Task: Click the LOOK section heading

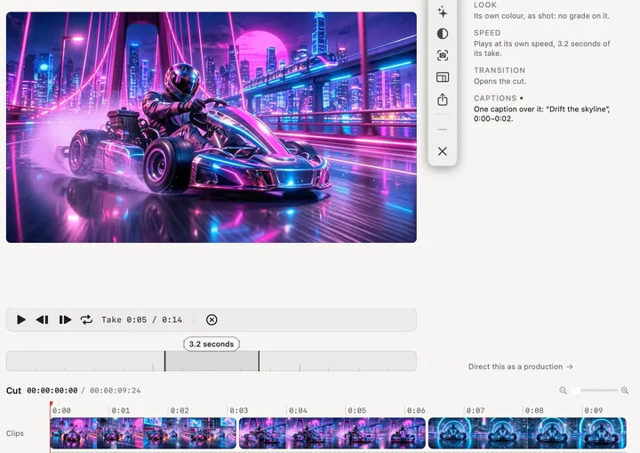Action: [x=485, y=5]
